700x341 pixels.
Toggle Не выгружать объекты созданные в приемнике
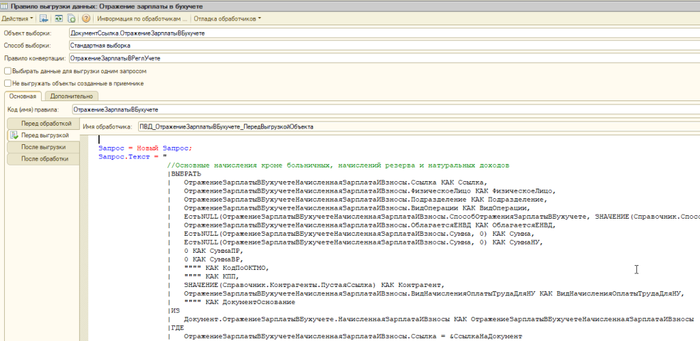click(x=8, y=83)
